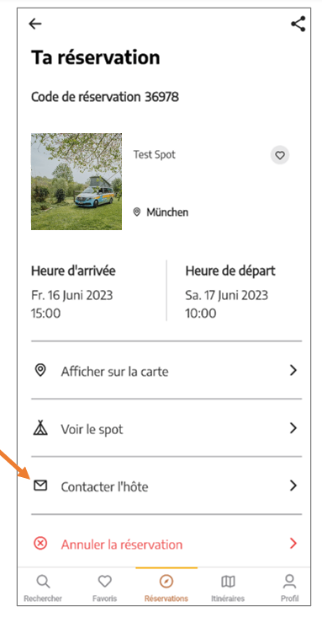Go to the Profil tab
This screenshot has height=617, width=322.
click(289, 587)
